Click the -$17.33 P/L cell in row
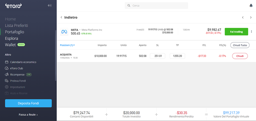 coord(202,56)
